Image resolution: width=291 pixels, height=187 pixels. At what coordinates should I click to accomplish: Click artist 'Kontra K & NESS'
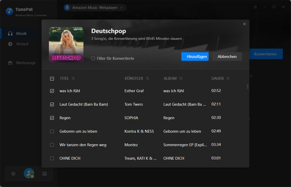point(139,131)
